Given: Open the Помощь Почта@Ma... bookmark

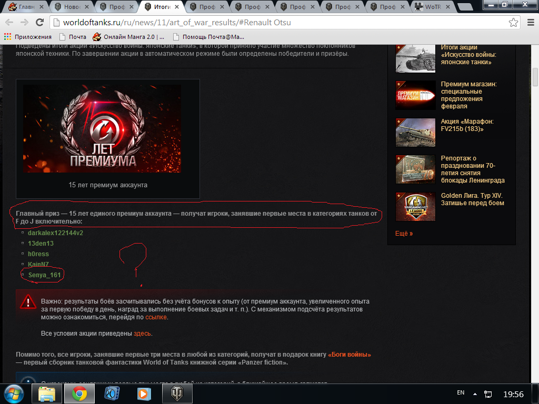Looking at the screenshot, I should tap(208, 37).
